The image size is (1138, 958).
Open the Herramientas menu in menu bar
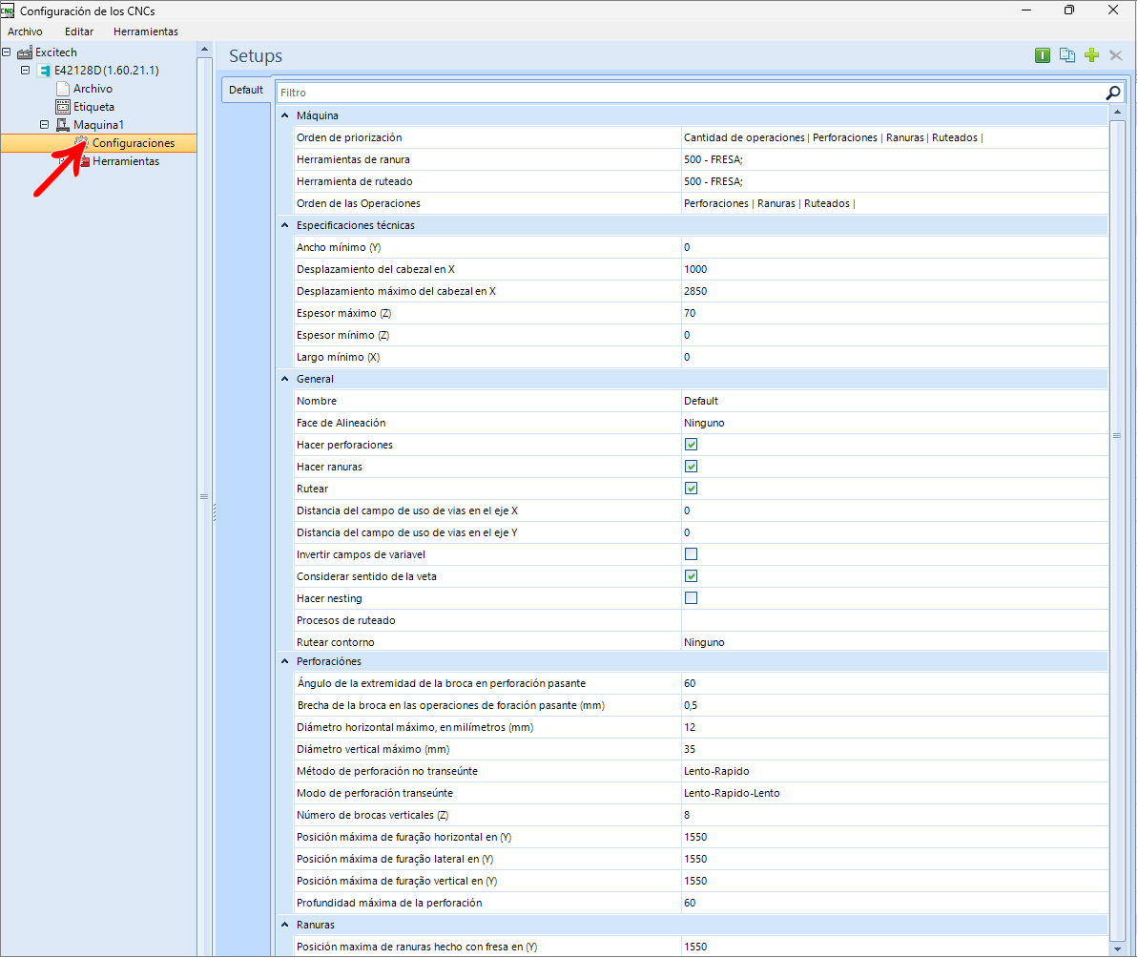[146, 31]
